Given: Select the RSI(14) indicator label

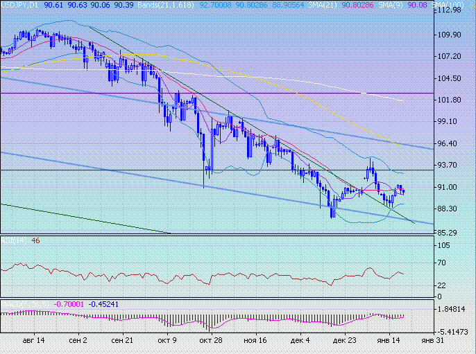Looking at the screenshot, I should (14, 240).
